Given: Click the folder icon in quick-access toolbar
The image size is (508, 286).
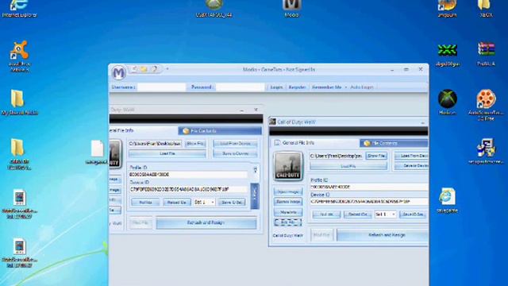Looking at the screenshot, I should pyautogui.click(x=144, y=69).
